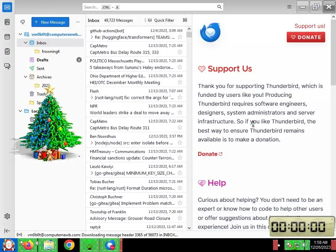
Task: Star the HMTreasury message
Action: point(180,158)
